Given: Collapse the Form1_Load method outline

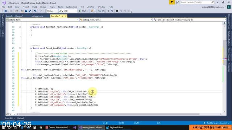Looking at the screenshot, I should pyautogui.click(x=20, y=48).
